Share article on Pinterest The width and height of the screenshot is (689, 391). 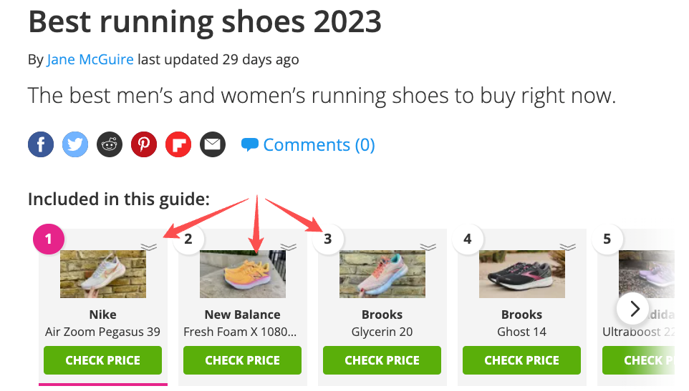144,145
